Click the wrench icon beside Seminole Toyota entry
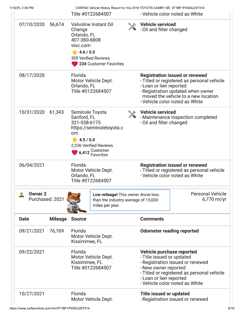 [x=132, y=115]
